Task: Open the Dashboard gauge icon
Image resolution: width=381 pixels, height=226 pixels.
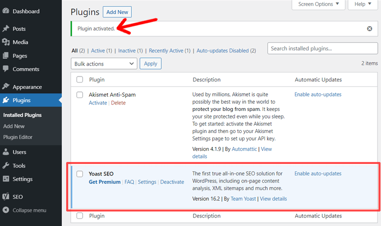Action: coord(6,11)
